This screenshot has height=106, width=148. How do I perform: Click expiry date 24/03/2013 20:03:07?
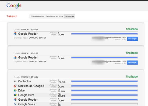pyautogui.click(x=37, y=38)
